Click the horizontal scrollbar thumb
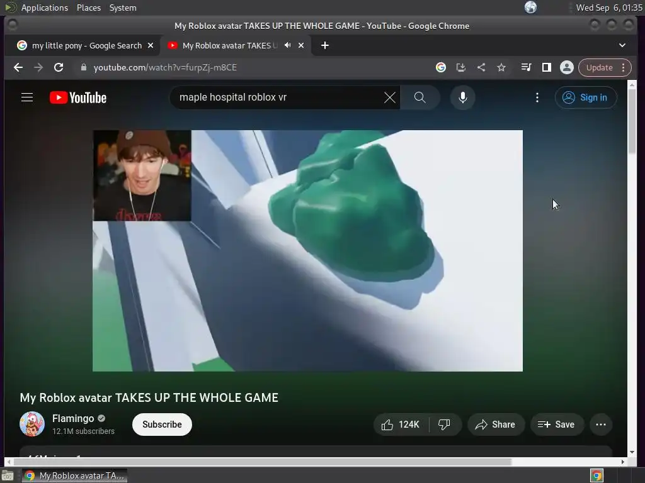Image resolution: width=645 pixels, height=483 pixels. click(x=263, y=462)
